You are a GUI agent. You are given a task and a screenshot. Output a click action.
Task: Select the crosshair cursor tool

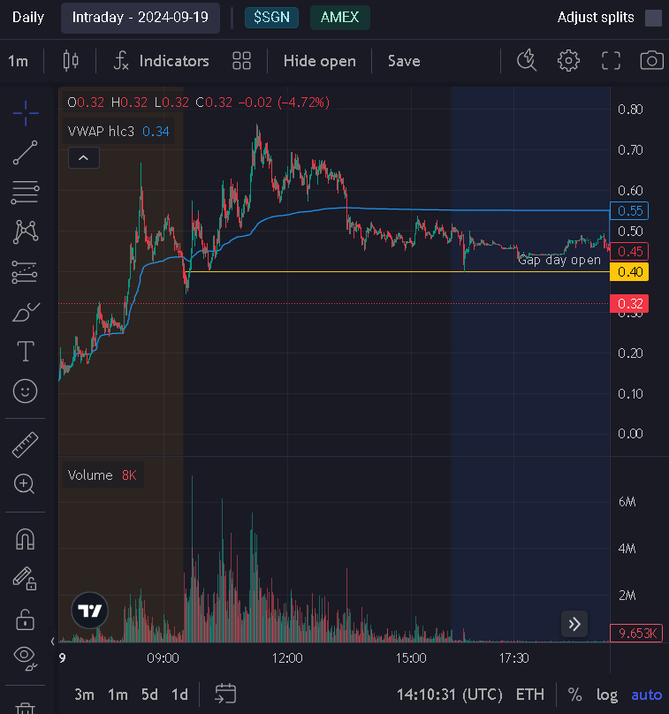click(26, 113)
